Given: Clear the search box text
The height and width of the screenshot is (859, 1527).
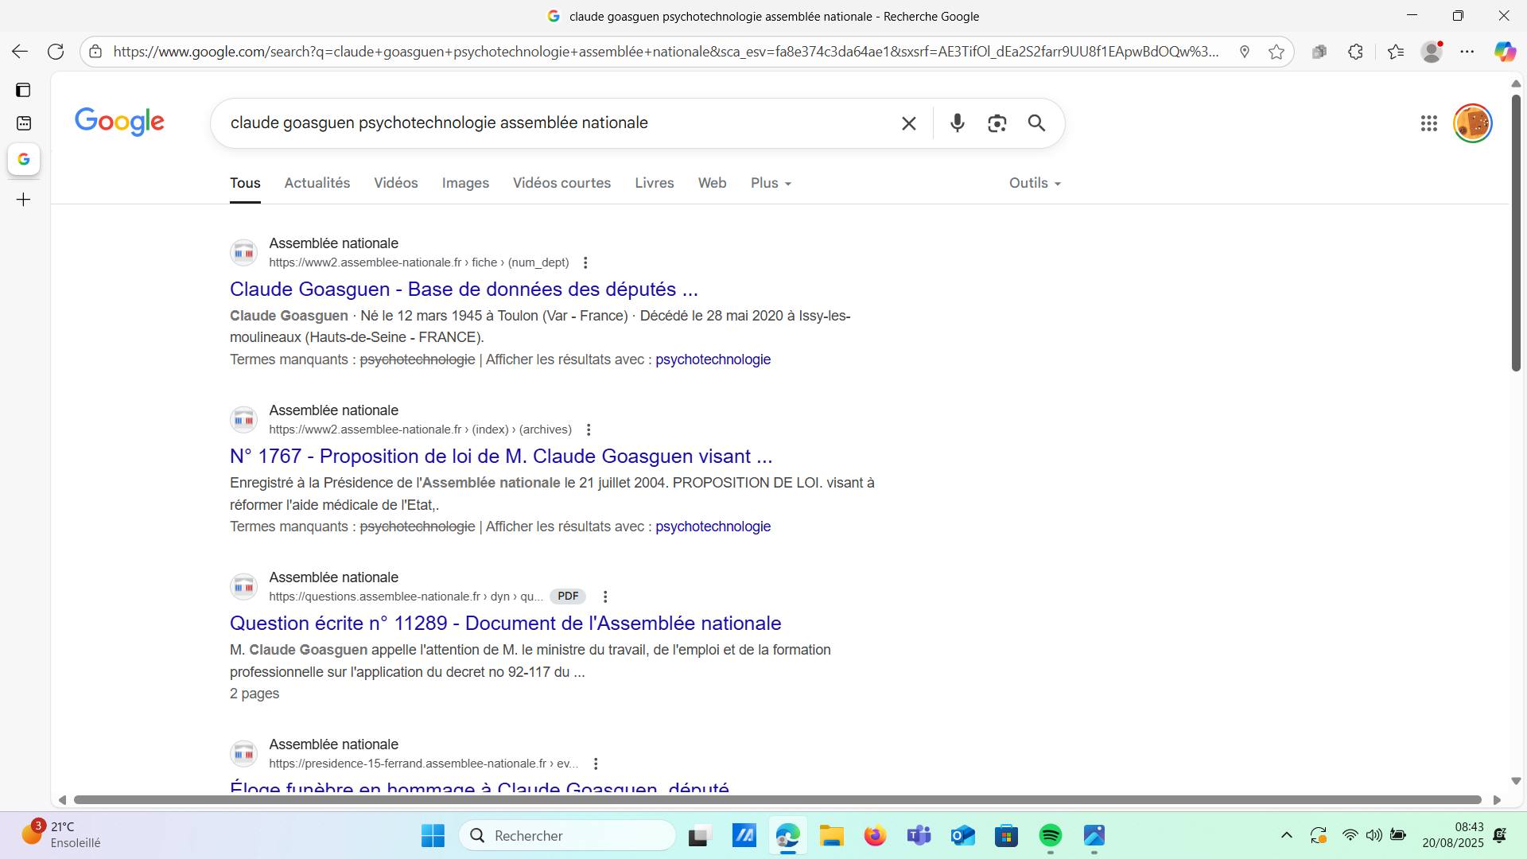Looking at the screenshot, I should tap(908, 123).
